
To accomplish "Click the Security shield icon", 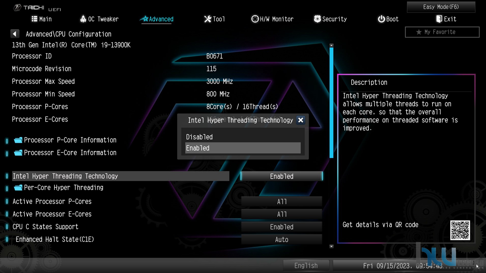I will tap(317, 19).
